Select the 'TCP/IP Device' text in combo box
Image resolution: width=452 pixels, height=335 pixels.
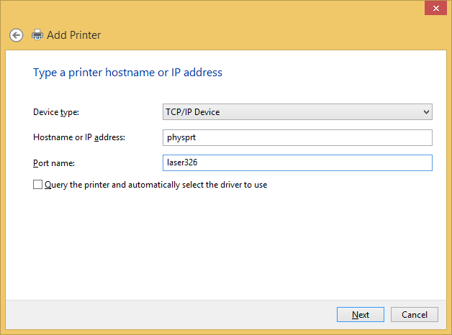coord(193,112)
